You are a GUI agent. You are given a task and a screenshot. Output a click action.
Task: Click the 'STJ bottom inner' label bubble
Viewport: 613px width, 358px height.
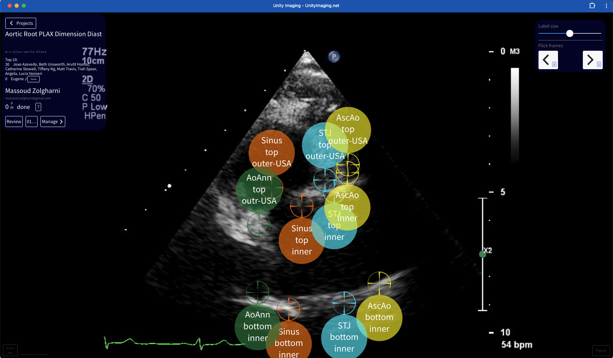click(x=344, y=337)
